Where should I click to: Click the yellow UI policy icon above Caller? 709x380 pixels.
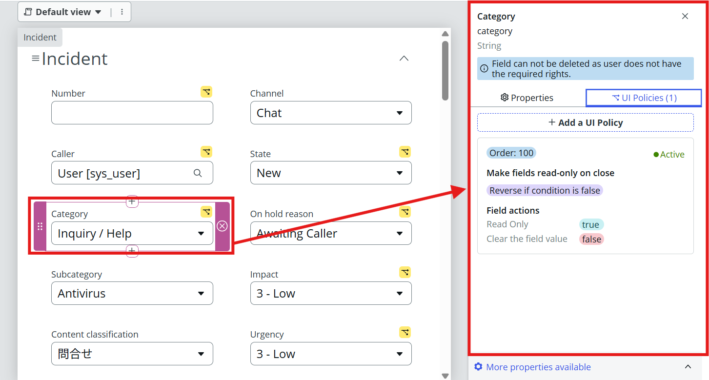pyautogui.click(x=206, y=152)
